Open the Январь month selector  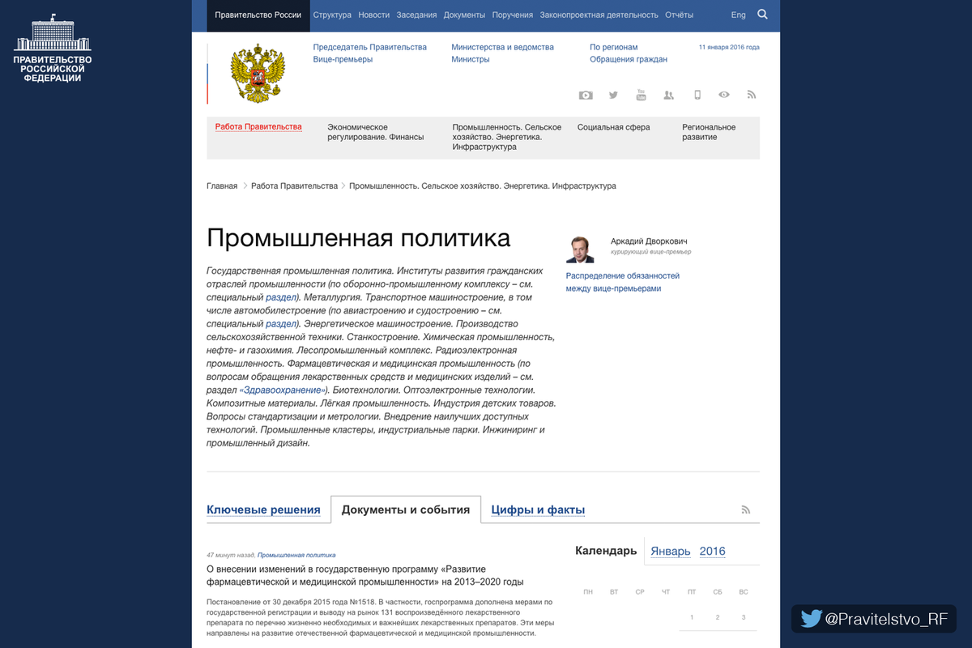click(x=671, y=551)
